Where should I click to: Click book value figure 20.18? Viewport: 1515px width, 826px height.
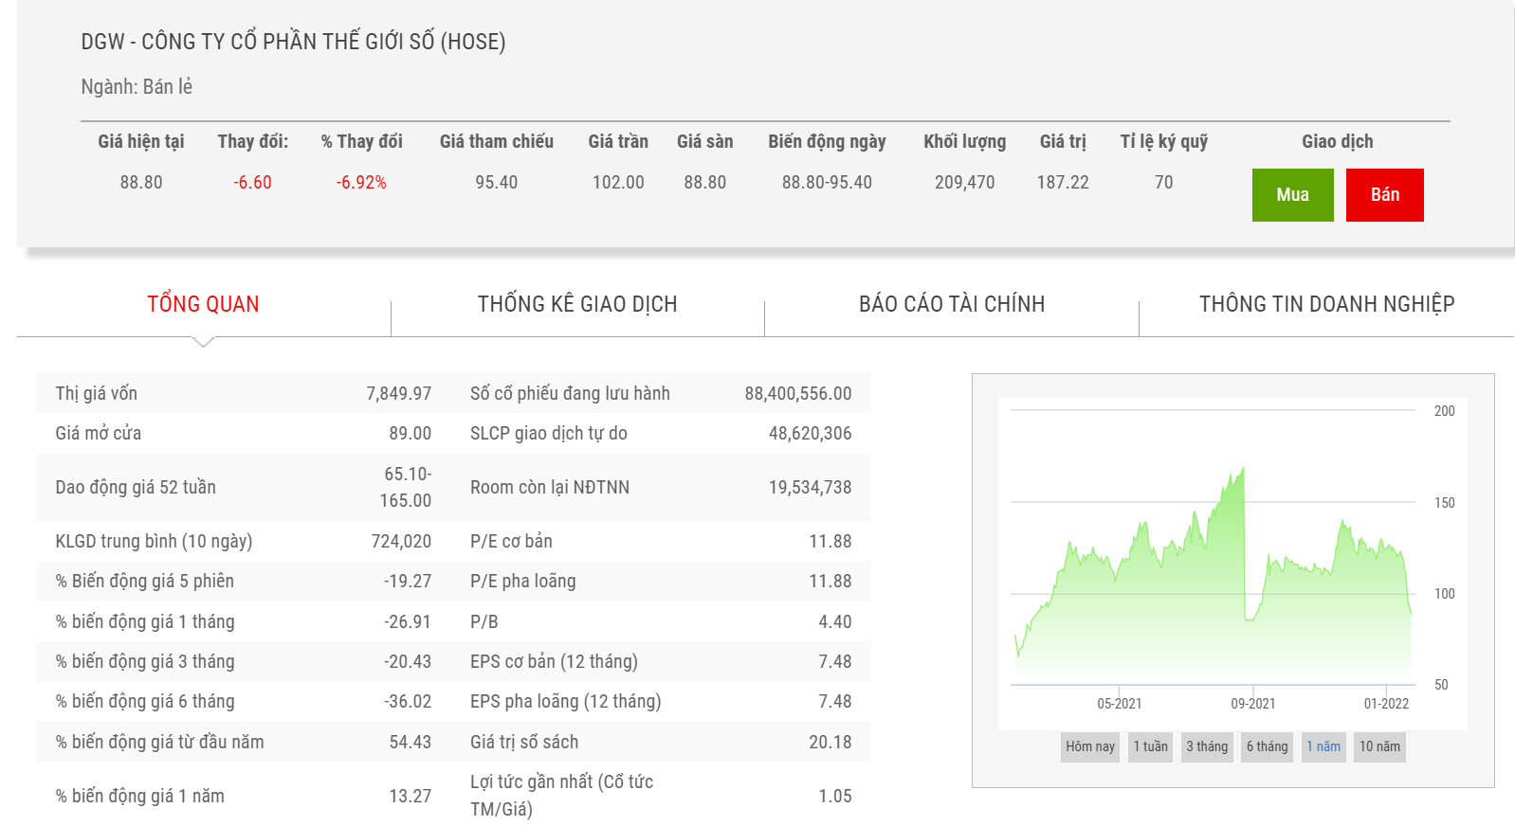[x=831, y=743]
